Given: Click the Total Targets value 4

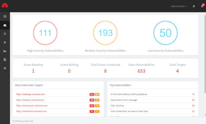Looking at the screenshot, I should [177, 71].
